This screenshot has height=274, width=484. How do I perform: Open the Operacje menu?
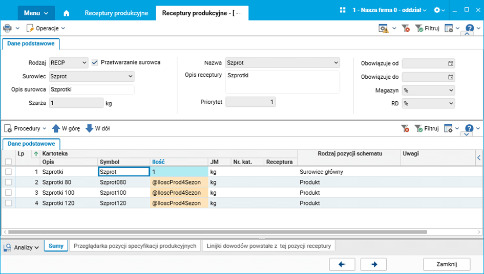(x=46, y=28)
